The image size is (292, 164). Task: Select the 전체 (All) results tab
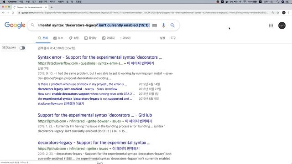pyautogui.click(x=43, y=38)
